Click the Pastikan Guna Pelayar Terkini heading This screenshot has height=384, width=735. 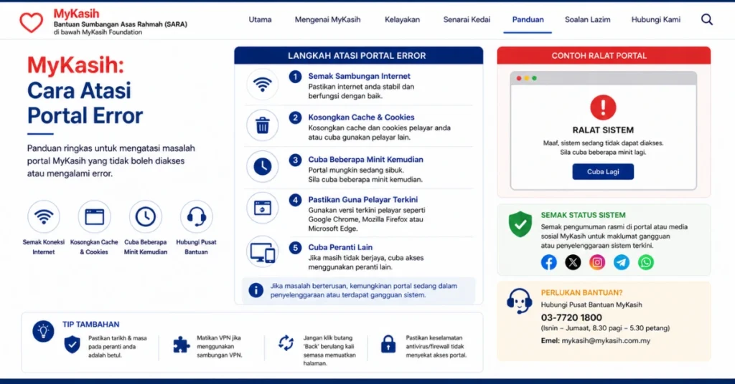pyautogui.click(x=362, y=200)
